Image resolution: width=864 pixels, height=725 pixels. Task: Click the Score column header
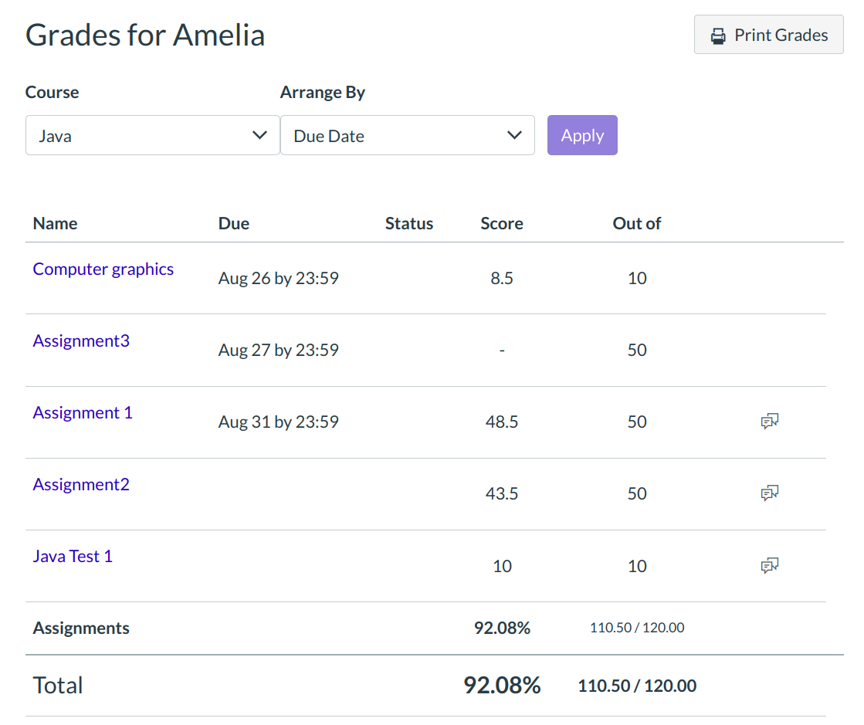(502, 224)
